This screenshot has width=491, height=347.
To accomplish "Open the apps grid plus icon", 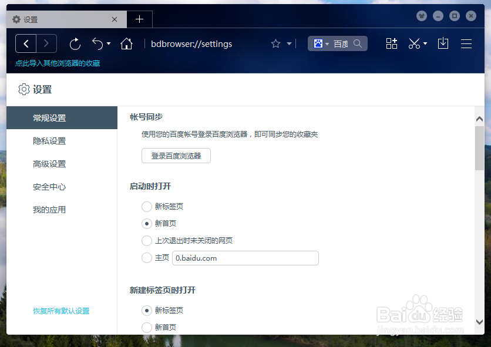I will [392, 43].
